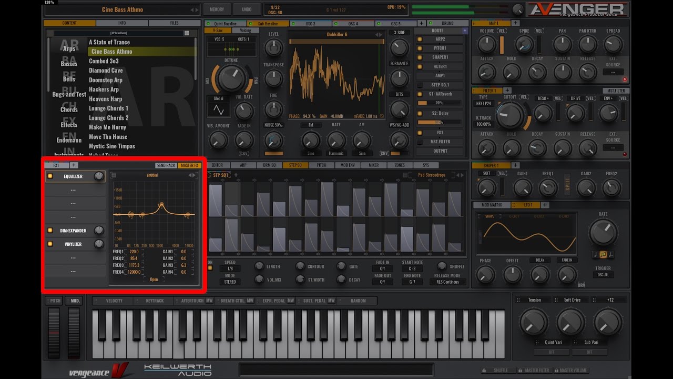Click the S1: AAReverb send level slider
This screenshot has width=673, height=379.
[440, 103]
